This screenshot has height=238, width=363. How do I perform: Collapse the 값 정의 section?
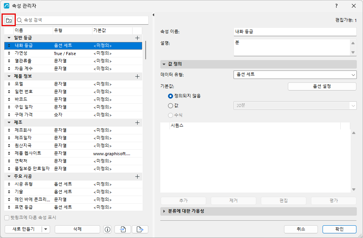point(164,64)
